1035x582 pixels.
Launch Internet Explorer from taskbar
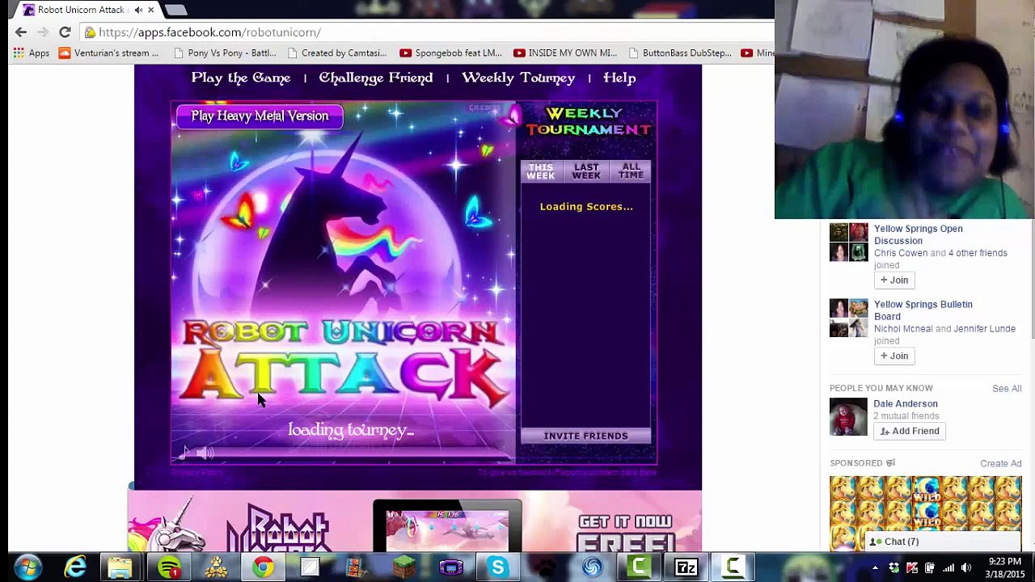coord(75,567)
